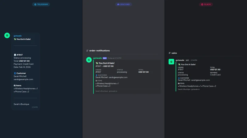Image resolution: width=247 pixels, height=138 pixels.
Task: Click the hash icon beside sales channel
Action: (x=170, y=53)
